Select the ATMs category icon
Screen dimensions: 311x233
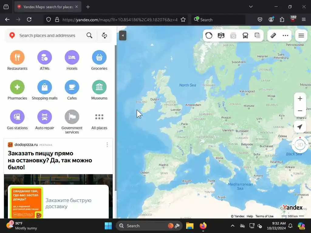(45, 57)
